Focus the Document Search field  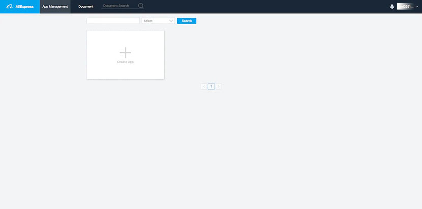[119, 6]
